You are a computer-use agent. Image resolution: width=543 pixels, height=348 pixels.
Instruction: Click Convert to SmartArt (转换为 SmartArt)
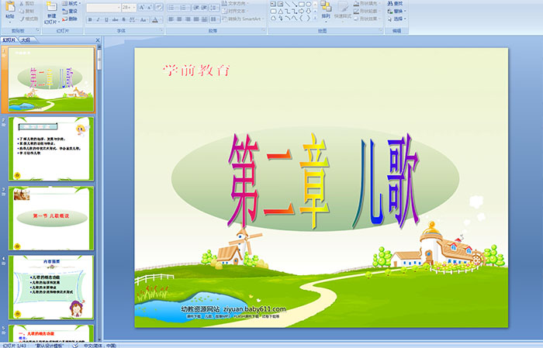(x=244, y=19)
